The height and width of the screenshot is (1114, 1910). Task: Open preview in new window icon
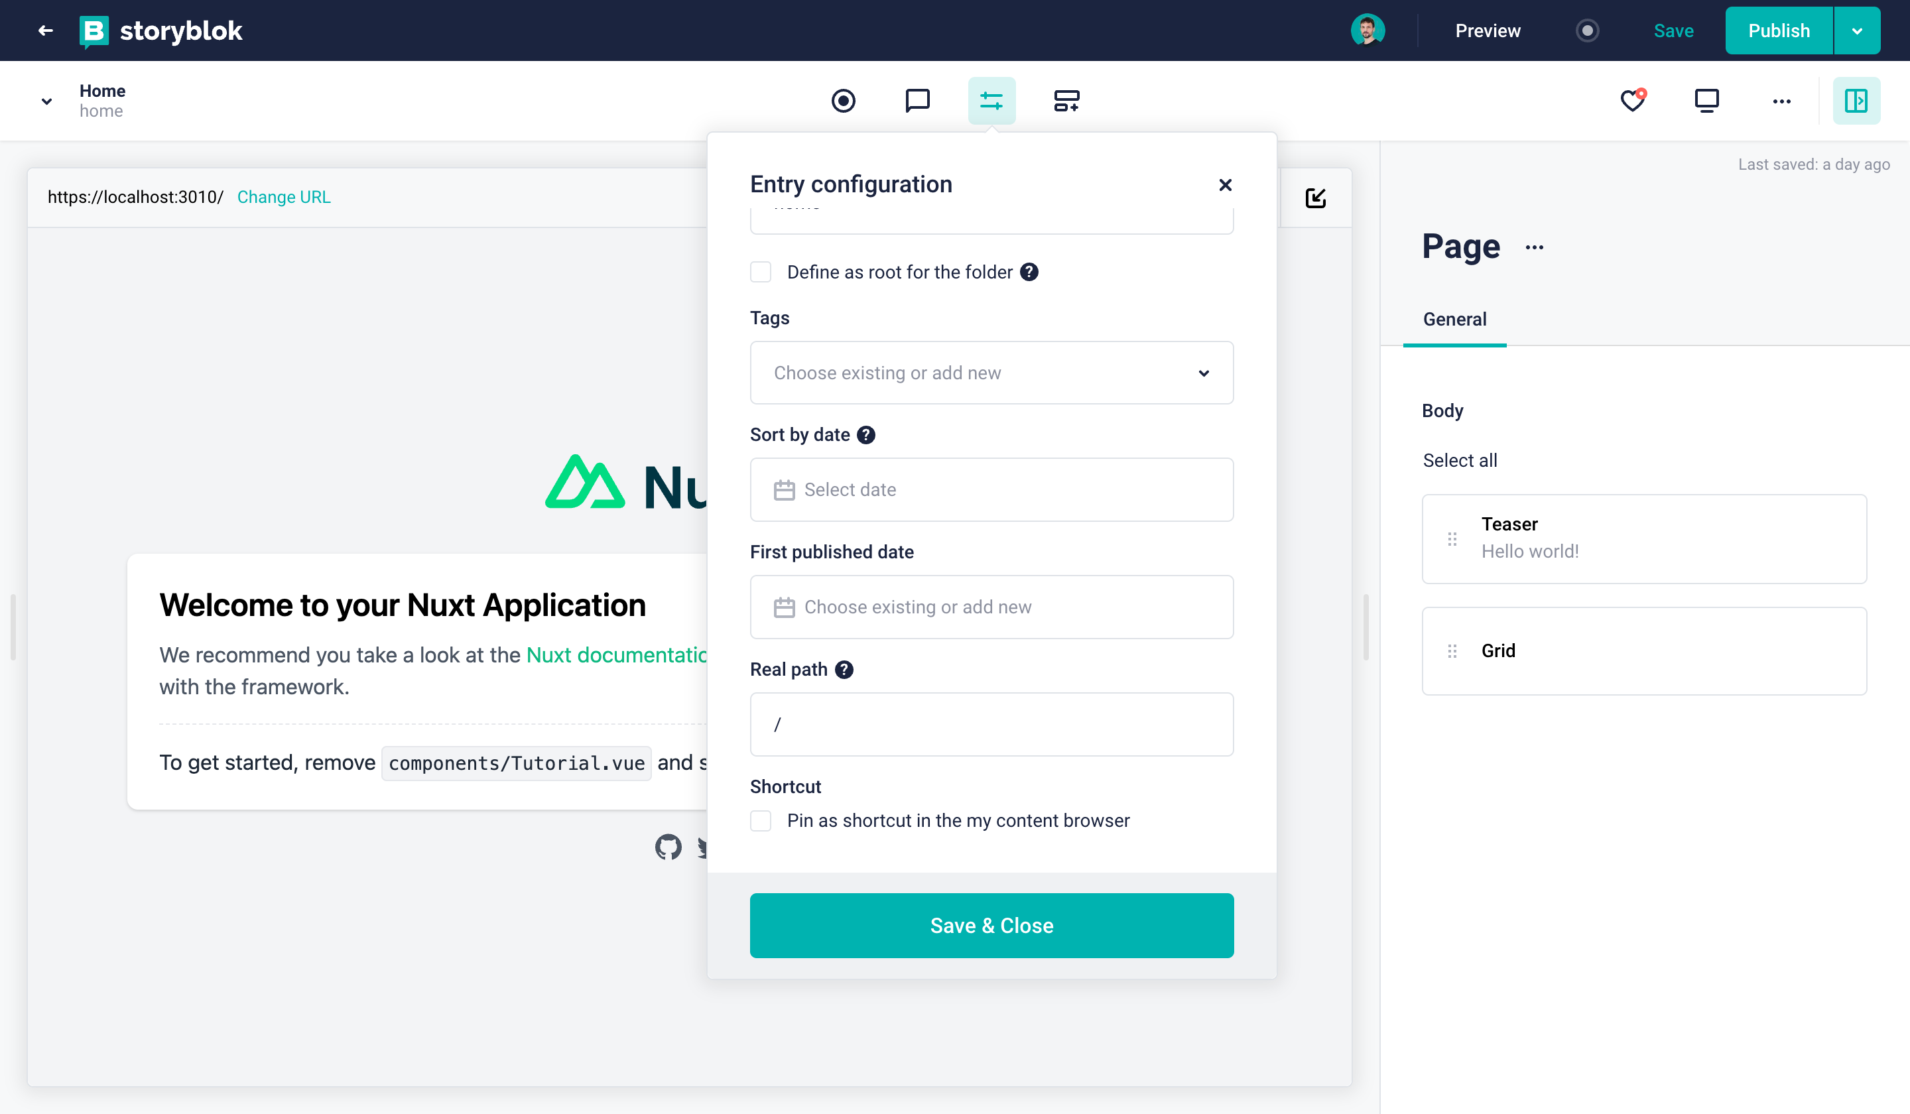(x=1315, y=198)
